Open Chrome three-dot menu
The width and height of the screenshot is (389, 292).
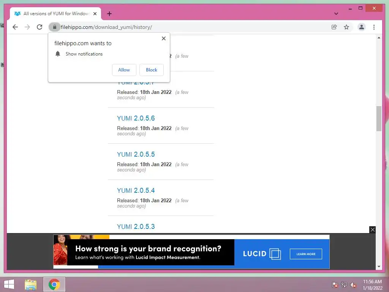[374, 27]
